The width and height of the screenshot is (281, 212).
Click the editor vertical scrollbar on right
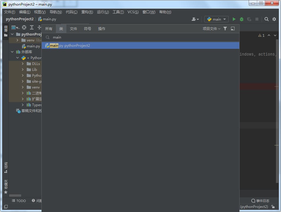[x=277, y=111]
